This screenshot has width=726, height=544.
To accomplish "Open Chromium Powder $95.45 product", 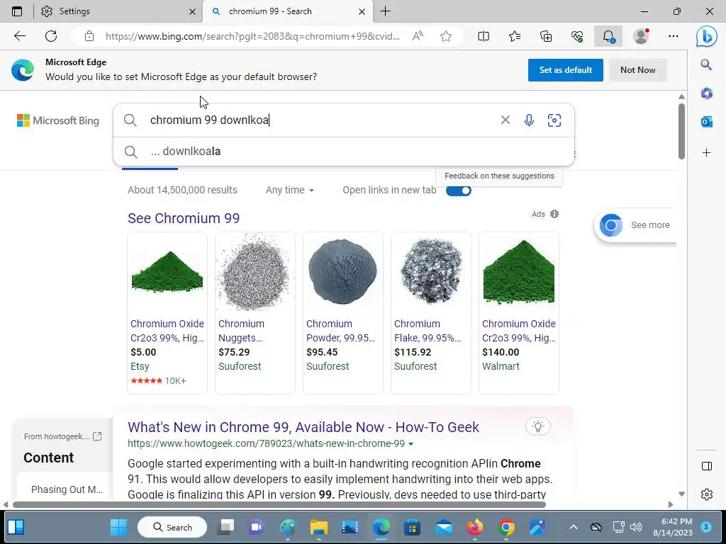I will tap(343, 312).
